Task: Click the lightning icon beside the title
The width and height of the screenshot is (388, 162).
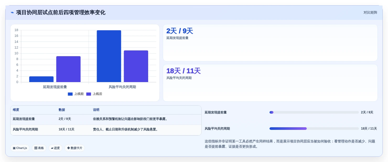Action: coord(12,13)
